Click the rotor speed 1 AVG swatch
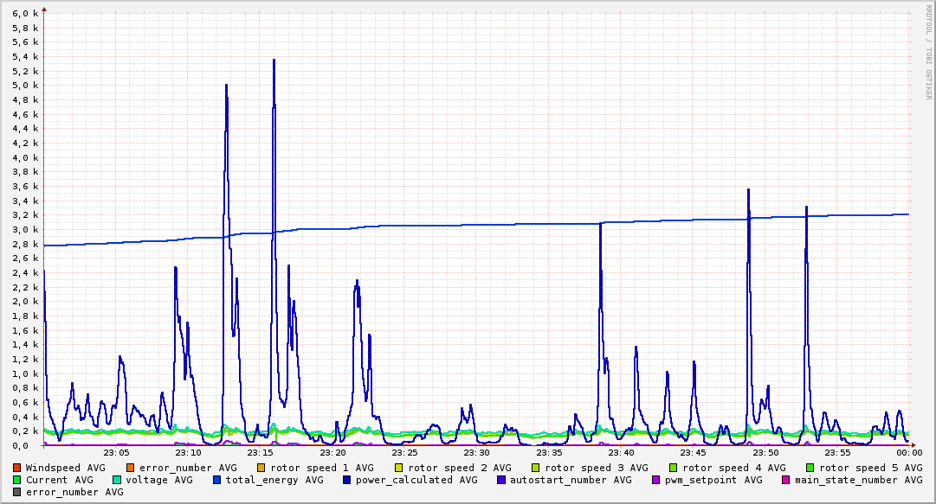This screenshot has height=504, width=936. click(x=261, y=469)
